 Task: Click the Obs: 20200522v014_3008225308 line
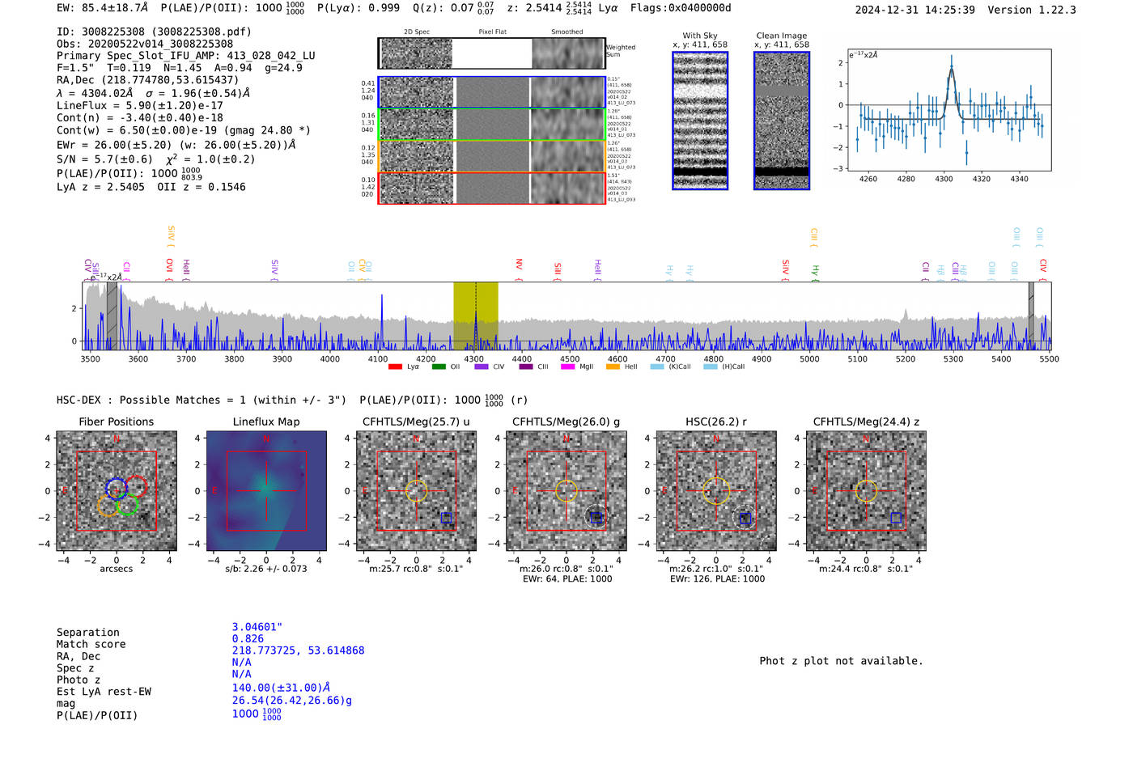pyautogui.click(x=145, y=44)
